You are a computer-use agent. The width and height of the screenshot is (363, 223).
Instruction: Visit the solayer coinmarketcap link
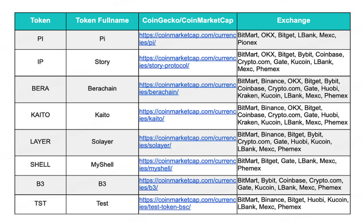click(x=187, y=142)
